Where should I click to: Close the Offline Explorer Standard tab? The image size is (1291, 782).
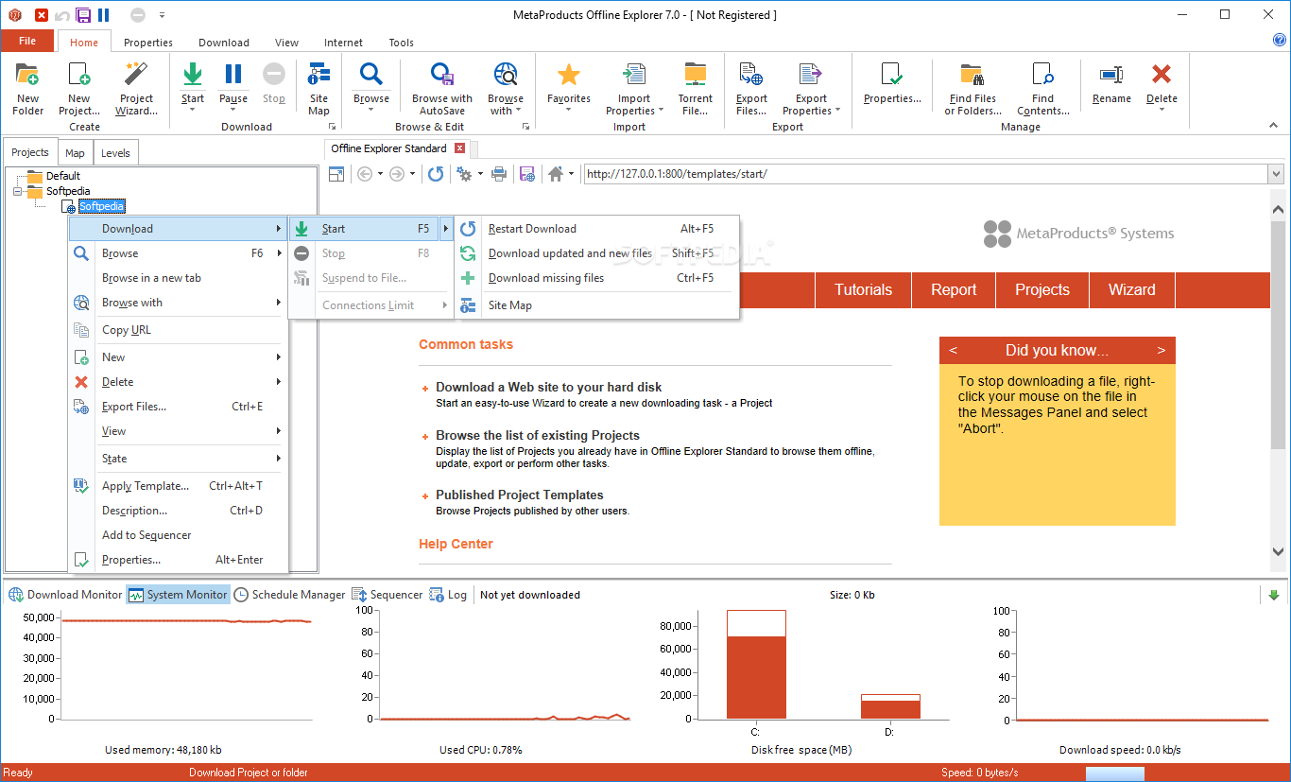(459, 148)
